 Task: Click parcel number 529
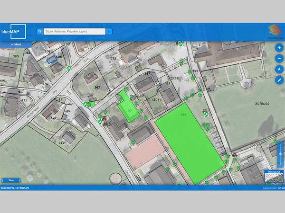pos(54,118)
